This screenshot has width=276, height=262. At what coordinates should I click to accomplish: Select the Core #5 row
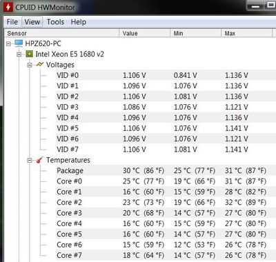pos(166,234)
